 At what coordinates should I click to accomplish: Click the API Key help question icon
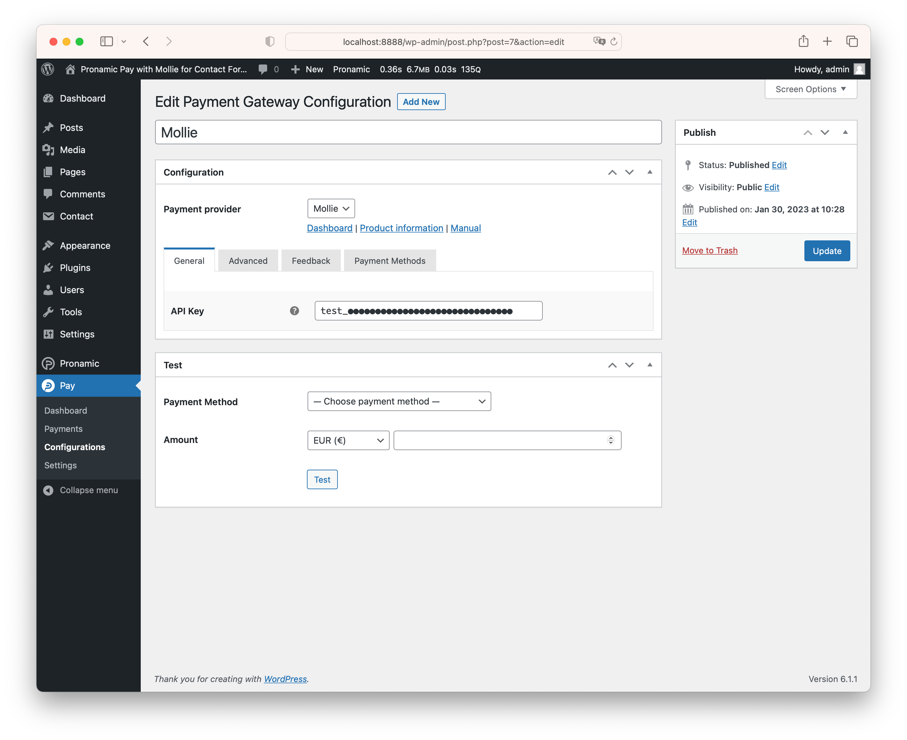pyautogui.click(x=294, y=311)
